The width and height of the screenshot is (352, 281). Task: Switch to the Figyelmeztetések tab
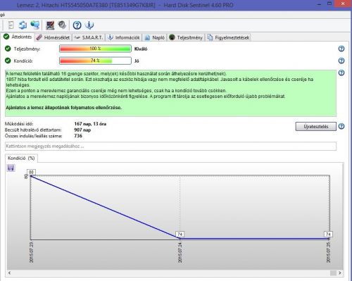tap(228, 37)
